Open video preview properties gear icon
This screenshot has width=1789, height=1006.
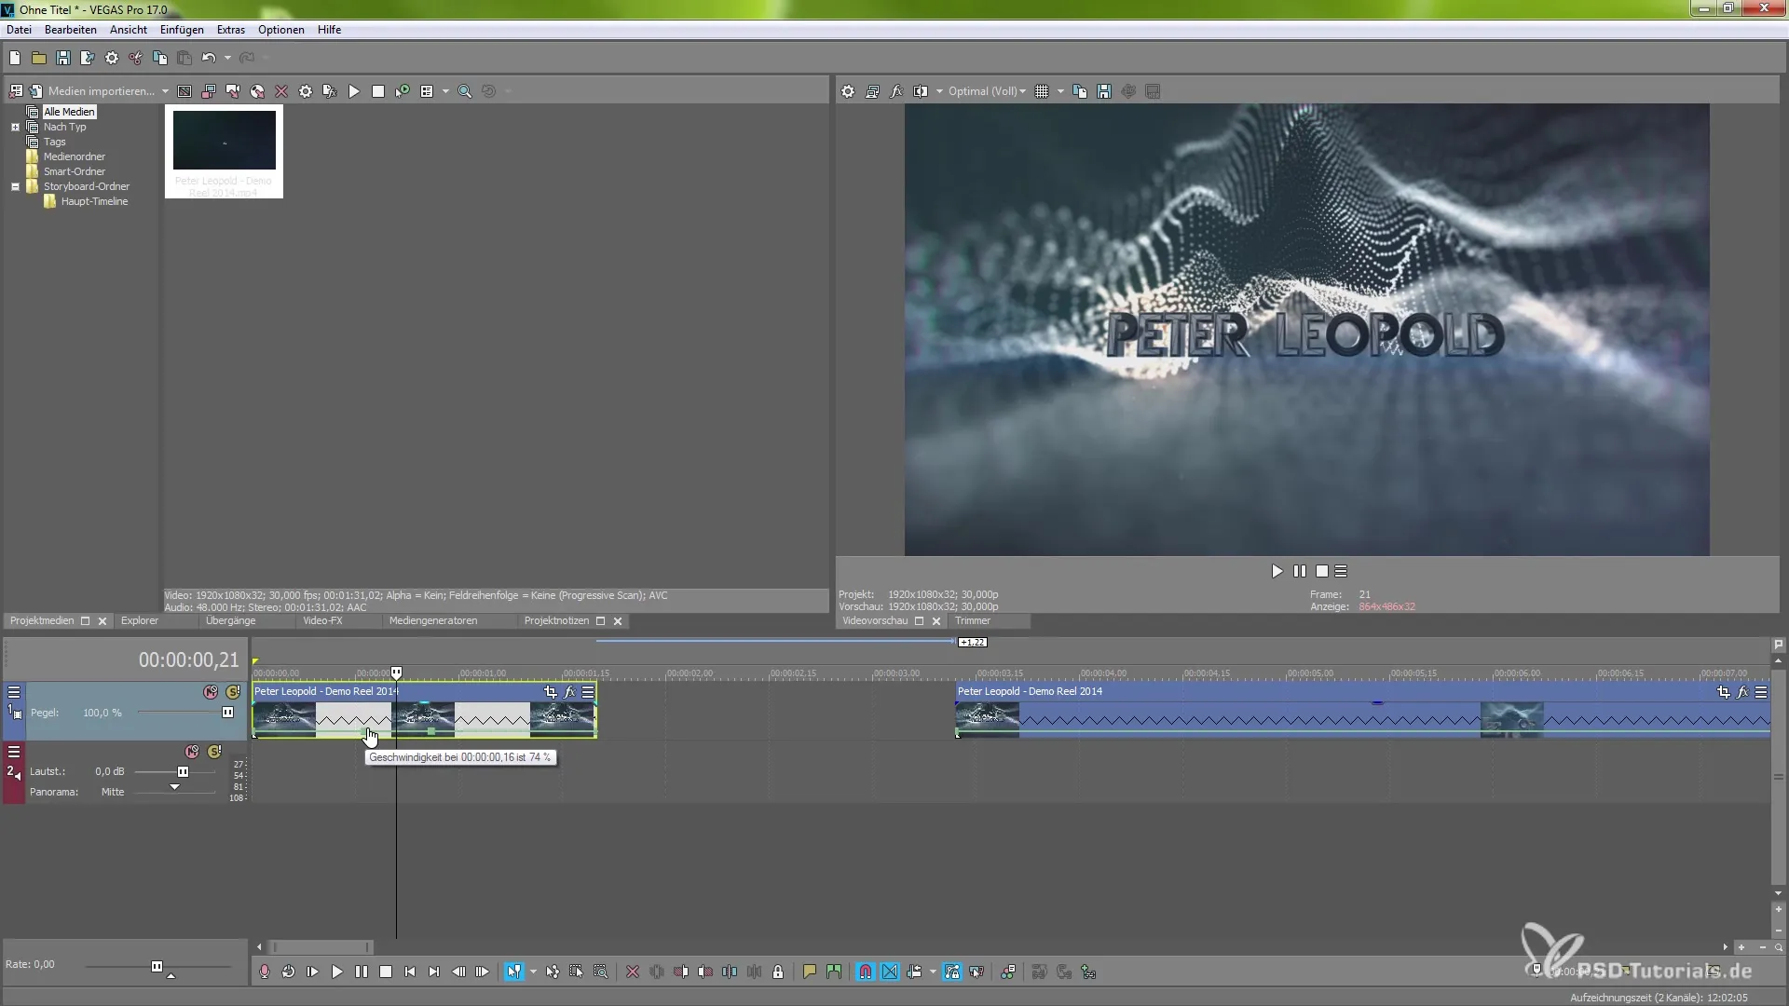847,91
